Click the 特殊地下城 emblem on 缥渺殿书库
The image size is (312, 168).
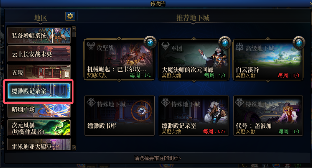click(91, 102)
